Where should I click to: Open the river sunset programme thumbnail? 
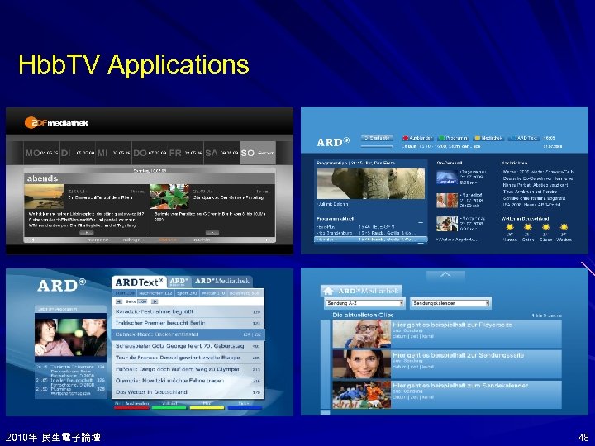44,197
